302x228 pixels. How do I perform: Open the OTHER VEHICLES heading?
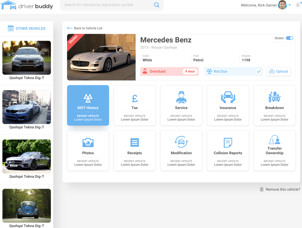(x=30, y=29)
